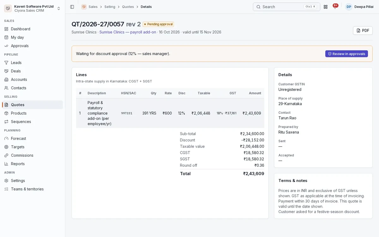Click Kaveri Software company logo

point(8,8)
